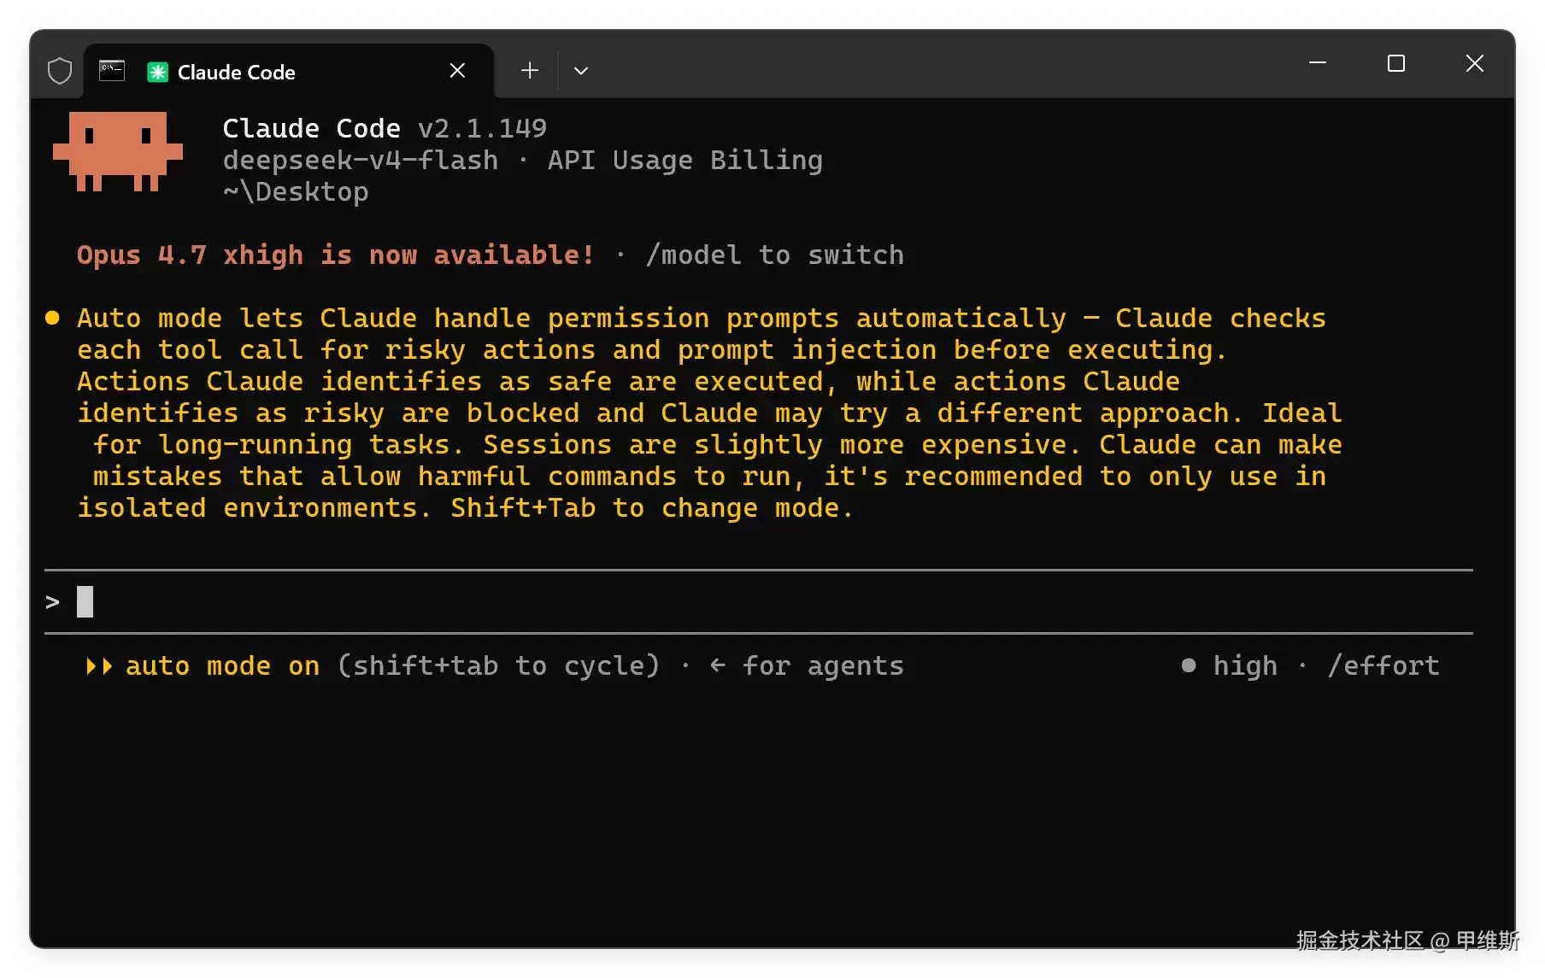Click the green Claude Code tab icon
1545x978 pixels.
pyautogui.click(x=157, y=72)
